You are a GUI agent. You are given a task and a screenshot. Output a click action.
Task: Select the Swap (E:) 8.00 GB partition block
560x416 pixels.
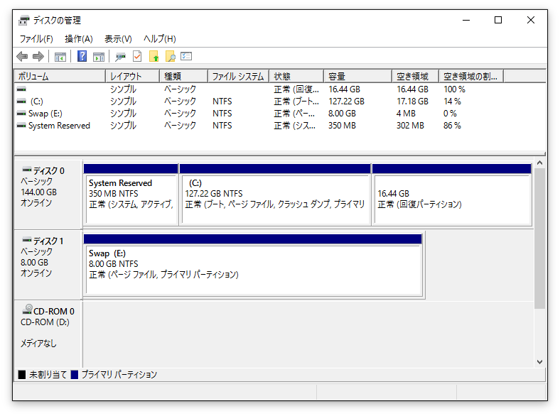click(253, 265)
